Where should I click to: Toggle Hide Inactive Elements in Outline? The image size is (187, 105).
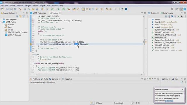tap(182, 16)
